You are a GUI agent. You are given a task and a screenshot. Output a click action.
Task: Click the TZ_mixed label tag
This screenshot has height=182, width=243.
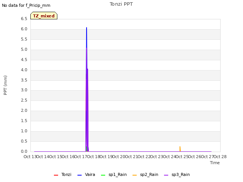tap(44, 16)
